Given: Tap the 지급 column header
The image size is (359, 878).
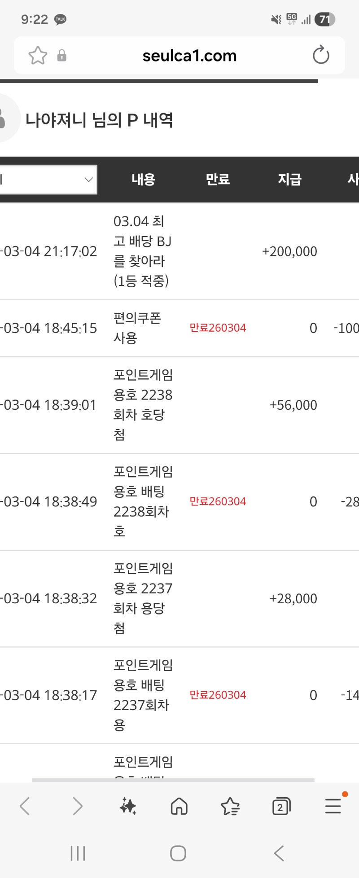Looking at the screenshot, I should click(289, 180).
